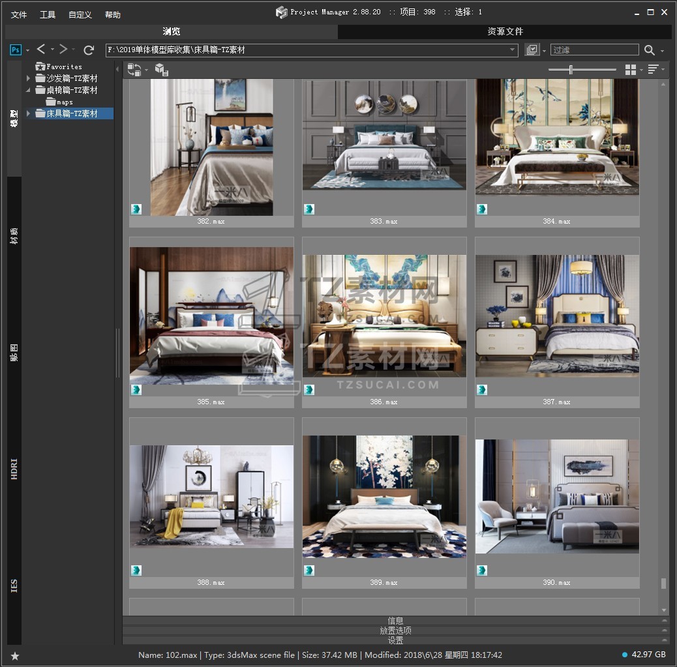The image size is (677, 667).
Task: Click the Photoshop icon in the toolbar
Action: pyautogui.click(x=16, y=50)
